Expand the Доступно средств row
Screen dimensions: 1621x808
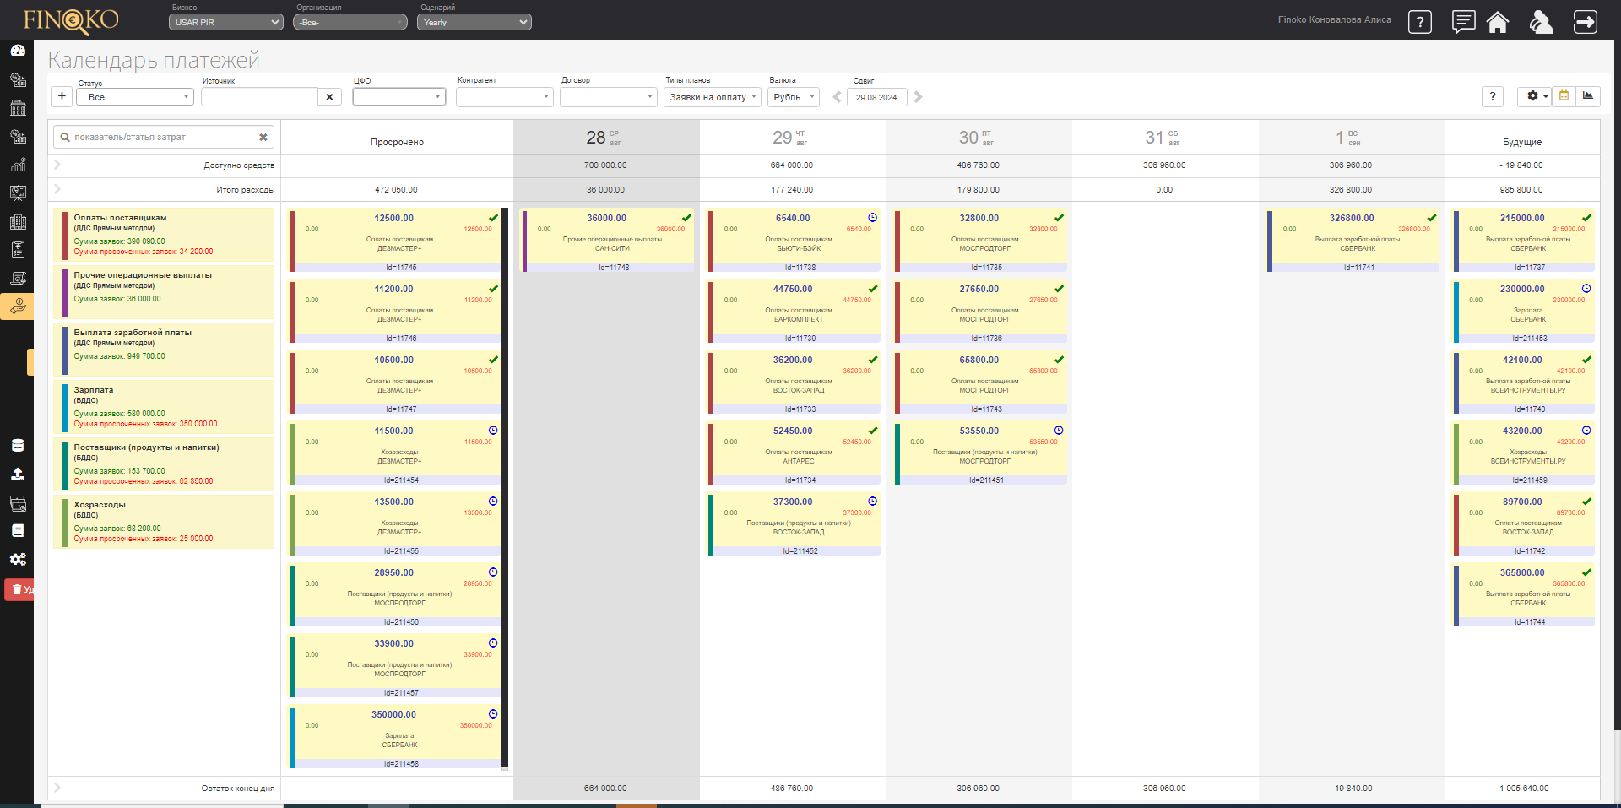click(x=57, y=165)
